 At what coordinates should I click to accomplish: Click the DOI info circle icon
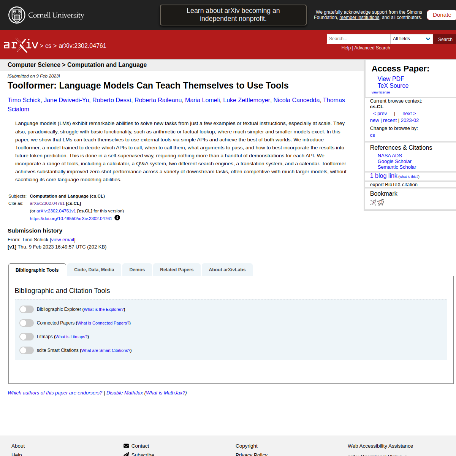(117, 218)
